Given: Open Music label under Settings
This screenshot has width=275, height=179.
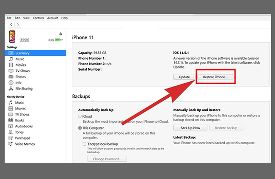Looking at the screenshot, I should 19,59.
